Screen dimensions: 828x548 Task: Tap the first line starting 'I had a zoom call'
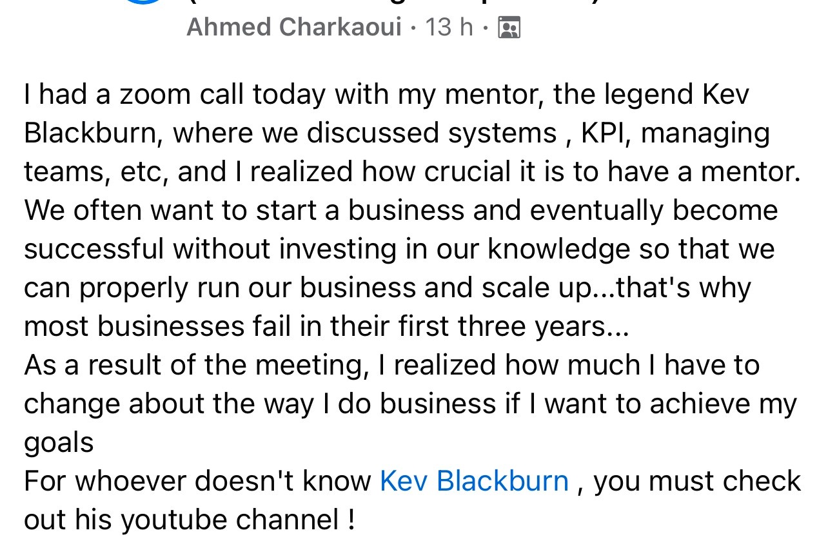tap(387, 95)
